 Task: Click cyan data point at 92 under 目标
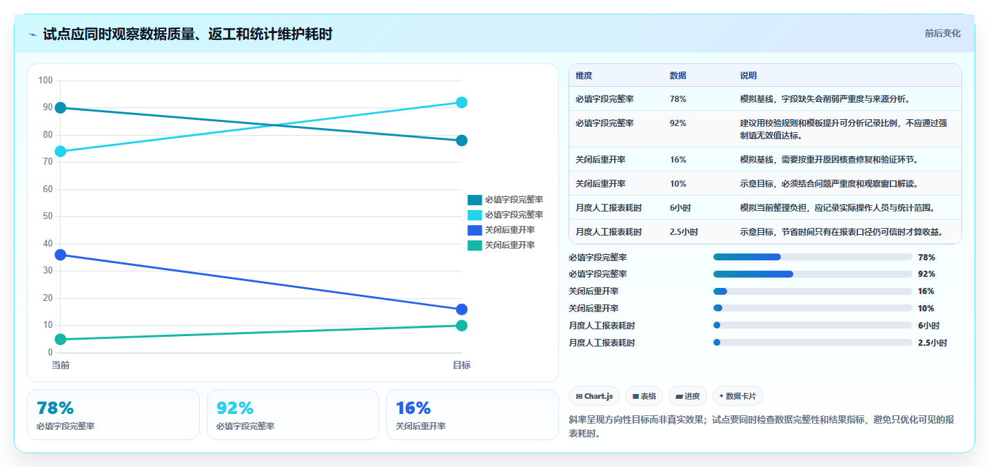coord(462,103)
